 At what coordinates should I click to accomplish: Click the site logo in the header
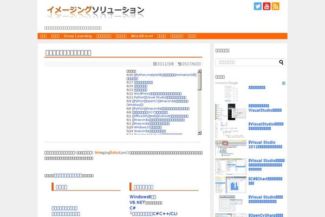(95, 11)
